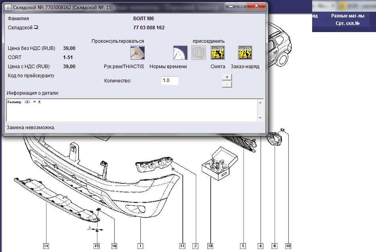
Task: Select part callout number 1 on diagram
Action: tap(140, 246)
